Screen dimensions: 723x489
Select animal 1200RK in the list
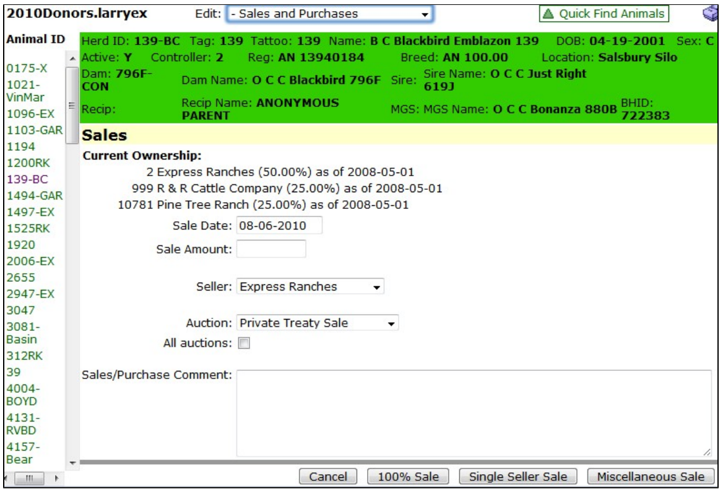28,163
